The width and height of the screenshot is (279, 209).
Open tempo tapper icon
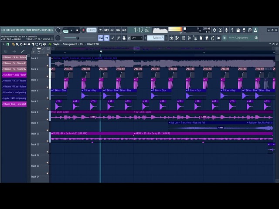(x=213, y=38)
